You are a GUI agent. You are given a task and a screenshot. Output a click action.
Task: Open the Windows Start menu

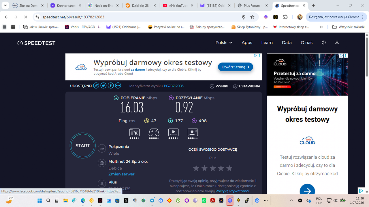pyautogui.click(x=39, y=200)
